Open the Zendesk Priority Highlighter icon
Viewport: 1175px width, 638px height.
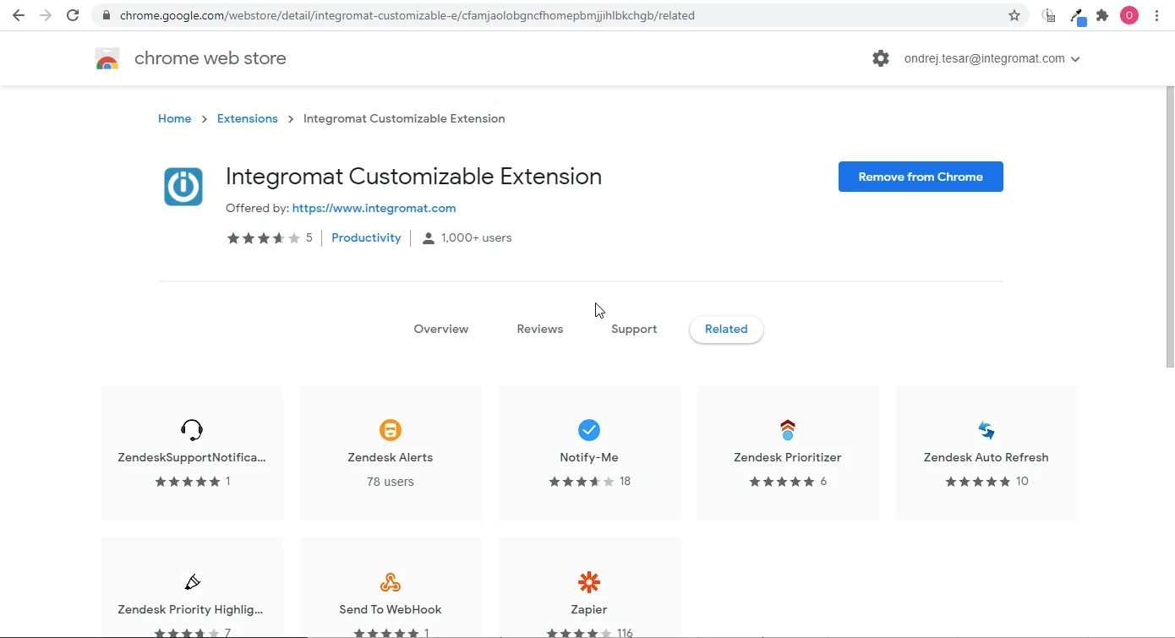pyautogui.click(x=192, y=582)
